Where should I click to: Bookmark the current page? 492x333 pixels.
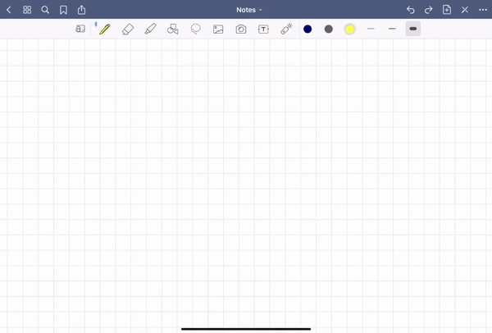click(x=63, y=10)
